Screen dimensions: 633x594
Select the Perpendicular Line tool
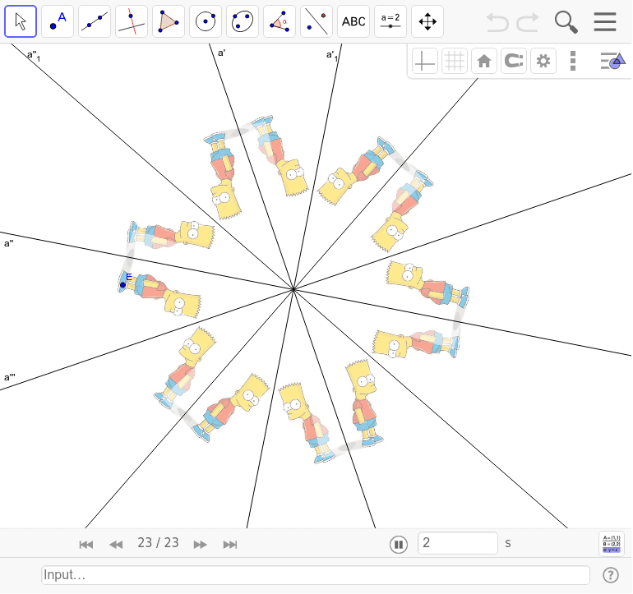click(x=132, y=21)
